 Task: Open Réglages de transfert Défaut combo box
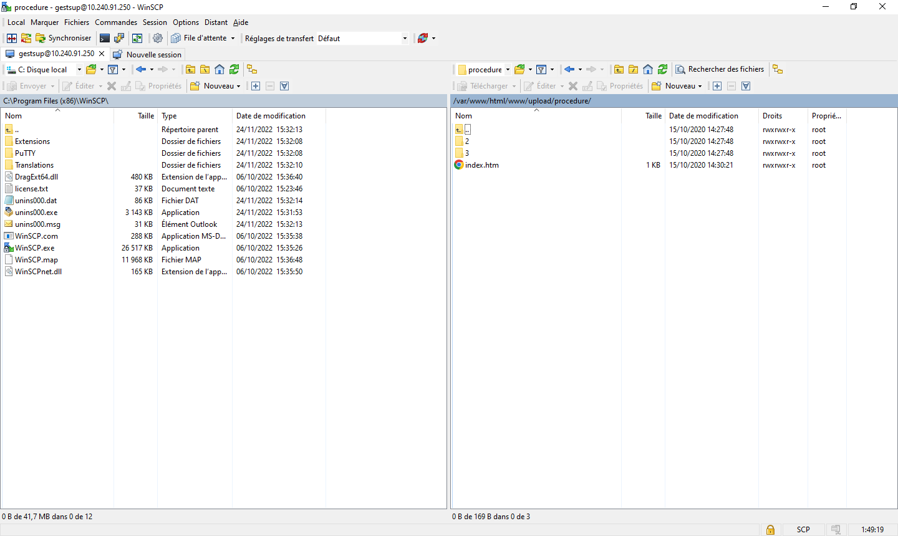click(363, 38)
